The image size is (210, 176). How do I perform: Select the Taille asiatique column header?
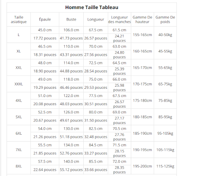pyautogui.click(x=19, y=20)
